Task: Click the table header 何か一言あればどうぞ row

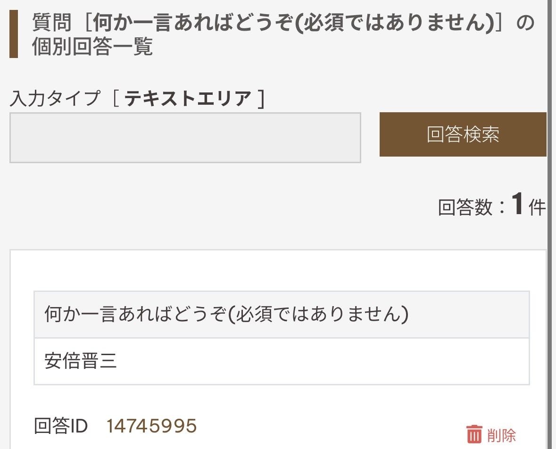Action: (282, 315)
